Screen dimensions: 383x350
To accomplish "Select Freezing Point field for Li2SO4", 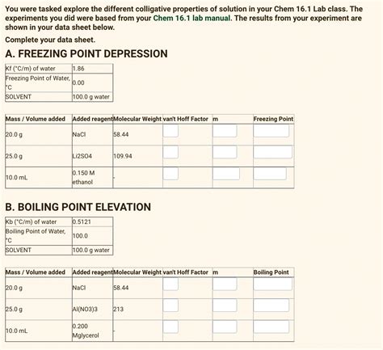I will click(273, 152).
